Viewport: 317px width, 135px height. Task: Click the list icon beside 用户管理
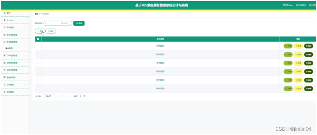4,27
